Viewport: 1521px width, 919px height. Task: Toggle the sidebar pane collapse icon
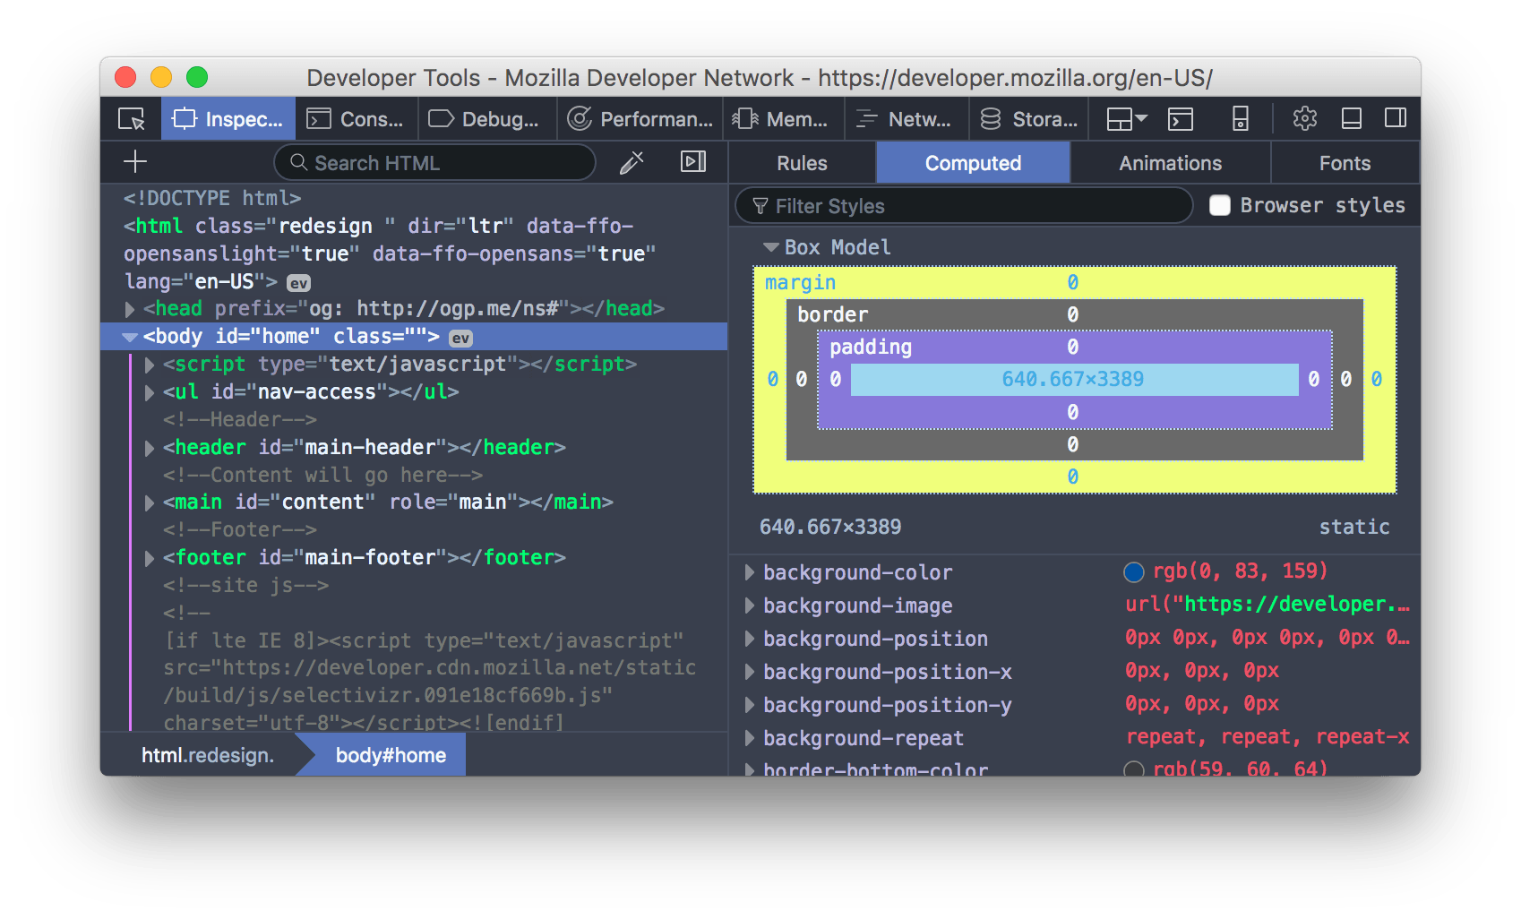click(x=693, y=161)
